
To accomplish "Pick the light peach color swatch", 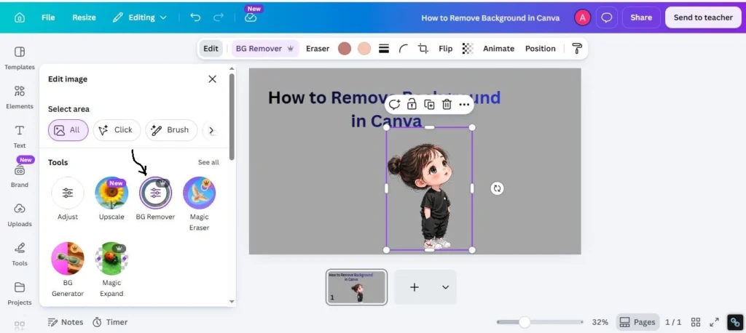I will tap(364, 49).
